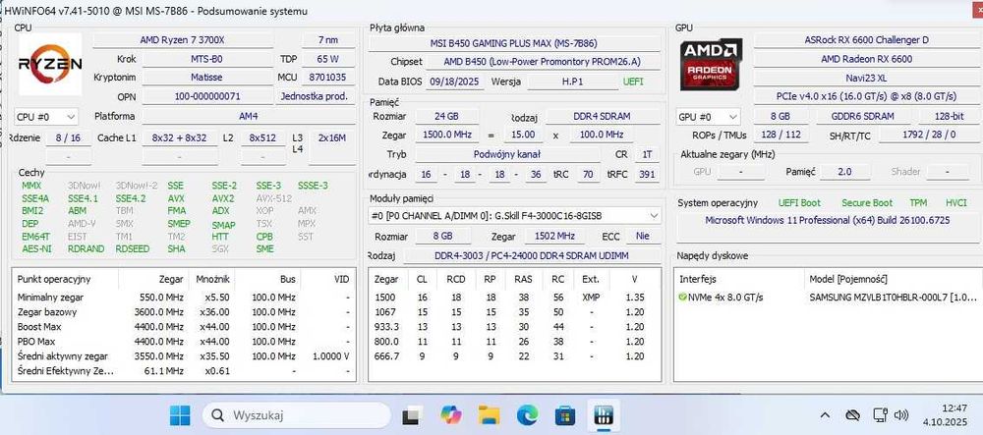Click the MCU value 8701035
Screen dimensions: 983x435
328,78
